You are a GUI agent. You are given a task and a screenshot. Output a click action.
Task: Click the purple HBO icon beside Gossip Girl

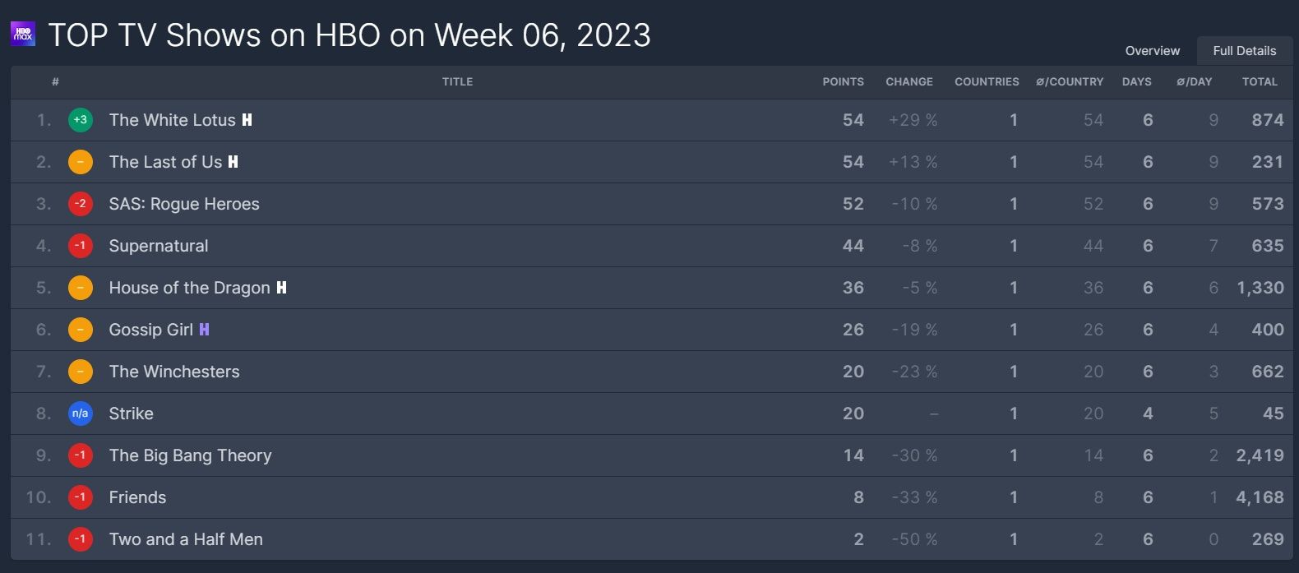click(x=204, y=330)
